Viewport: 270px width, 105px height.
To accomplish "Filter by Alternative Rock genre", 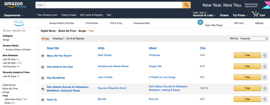I will tap(13, 99).
